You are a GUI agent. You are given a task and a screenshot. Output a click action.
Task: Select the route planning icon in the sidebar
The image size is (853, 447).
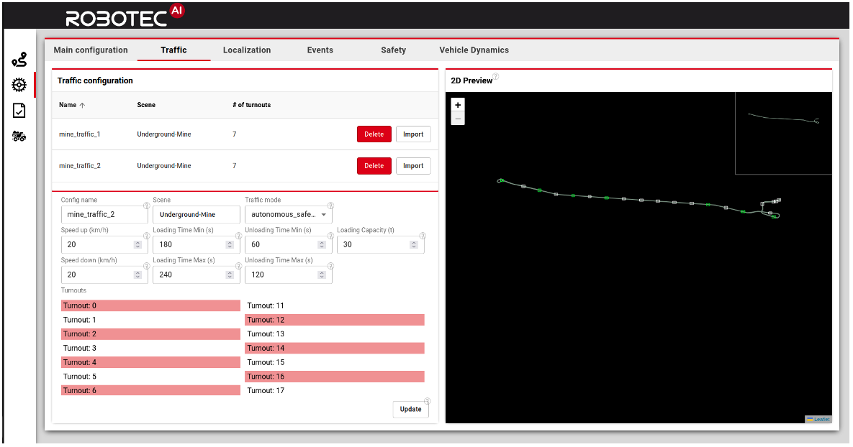point(19,58)
